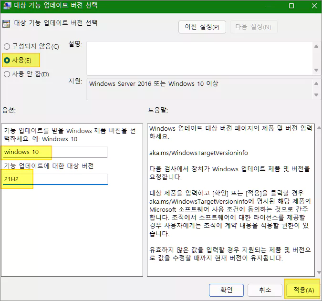Click the up arrow of the 지원 scrollbar
The height and width of the screenshot is (301, 322).
tap(316, 83)
